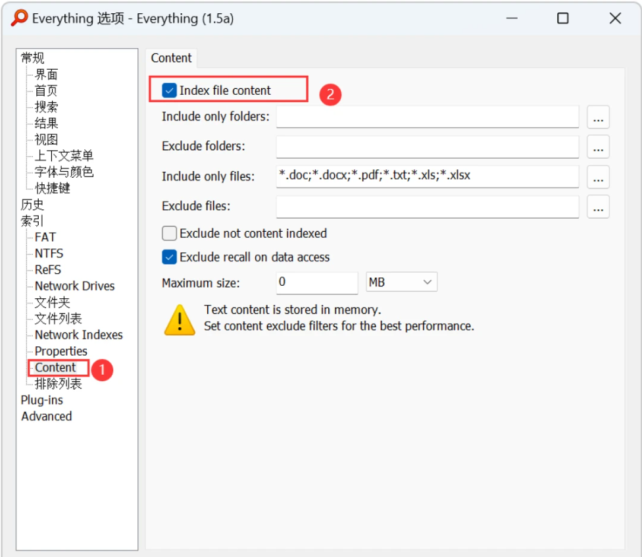The height and width of the screenshot is (557, 642).
Task: Minimize the Everything options window
Action: [512, 18]
